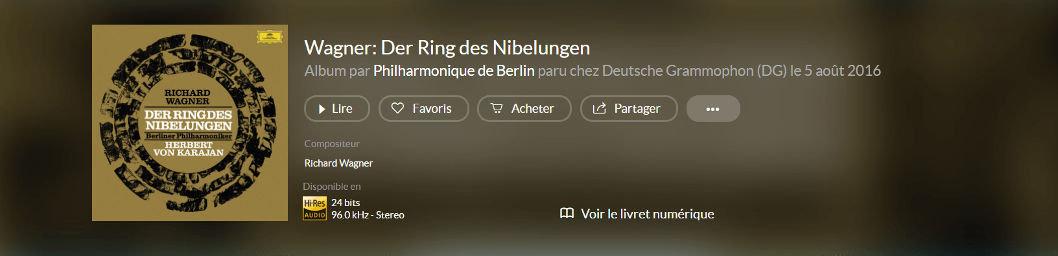The image size is (1058, 256).
Task: Click the yellow Deutsche Grammophon logo on cover
Action: 270,36
